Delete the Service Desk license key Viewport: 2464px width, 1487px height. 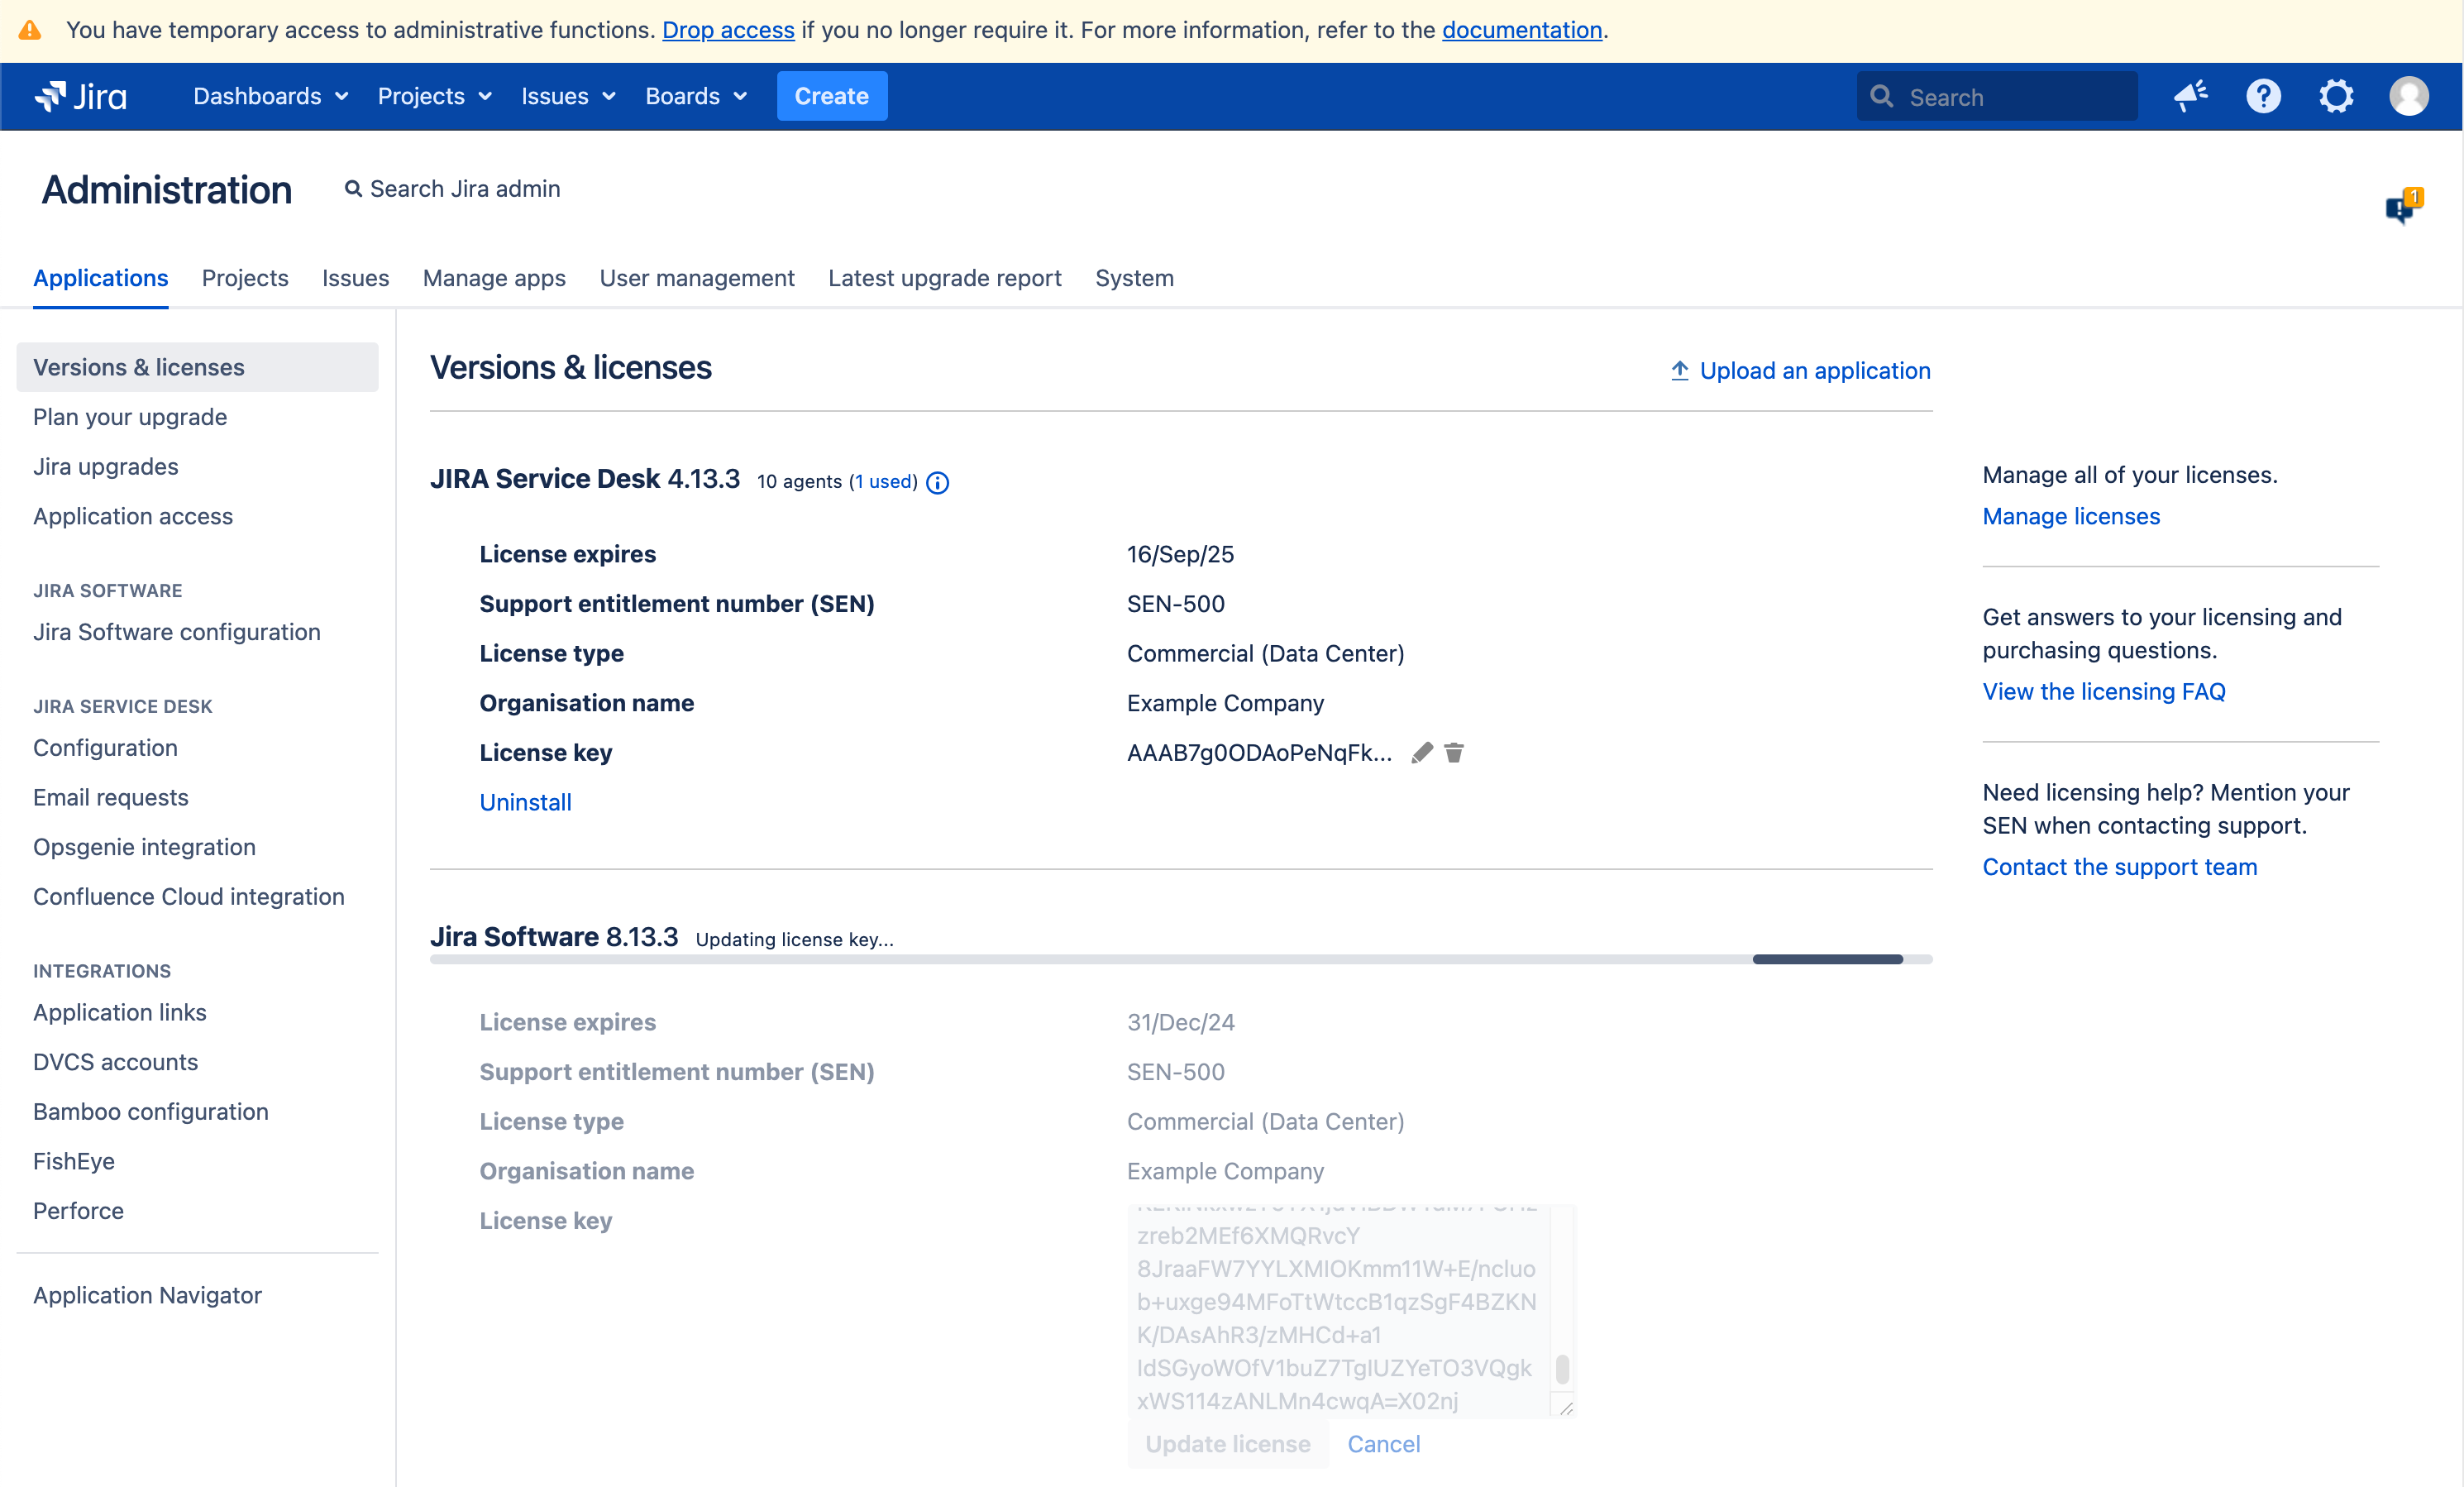click(x=1454, y=753)
